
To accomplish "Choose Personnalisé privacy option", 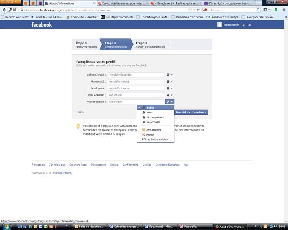I will coord(156,122).
